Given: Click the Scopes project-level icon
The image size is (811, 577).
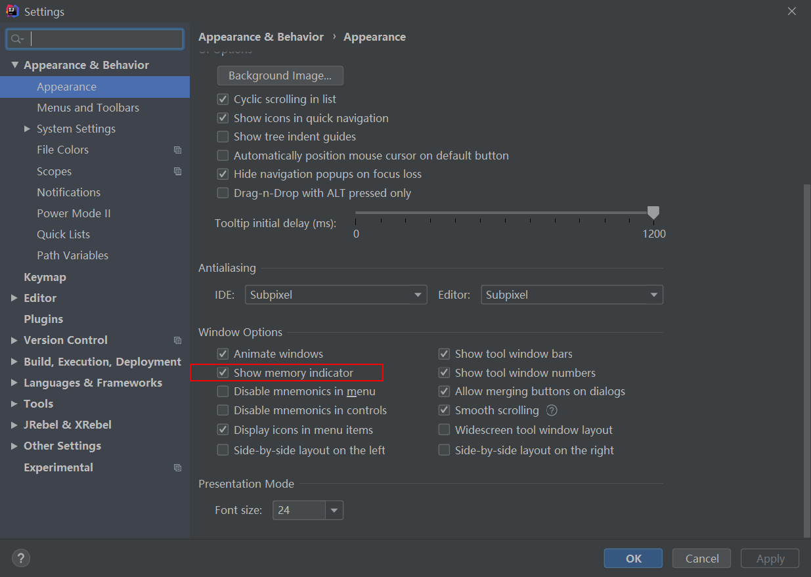Looking at the screenshot, I should coord(177,171).
